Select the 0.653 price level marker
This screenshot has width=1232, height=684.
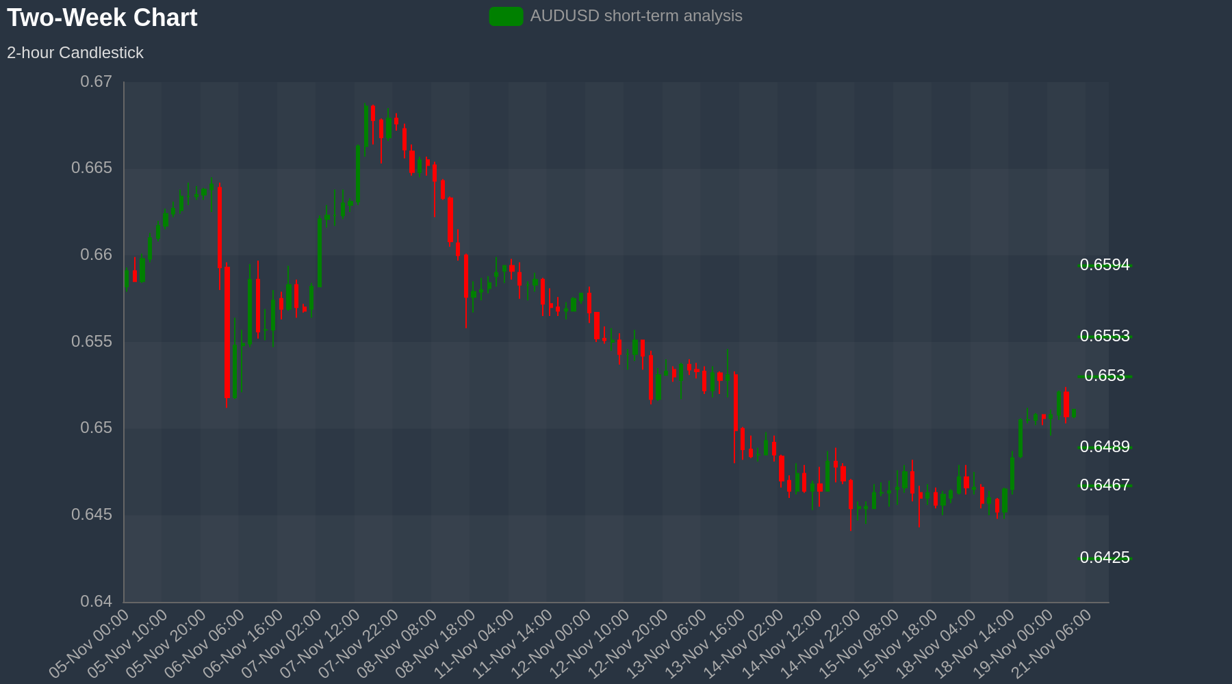coord(1105,376)
